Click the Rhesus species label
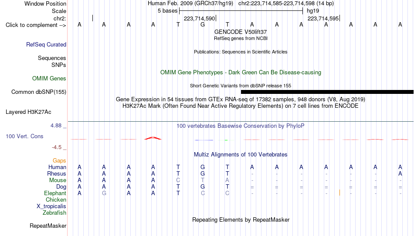414x236 pixels. [x=57, y=173]
